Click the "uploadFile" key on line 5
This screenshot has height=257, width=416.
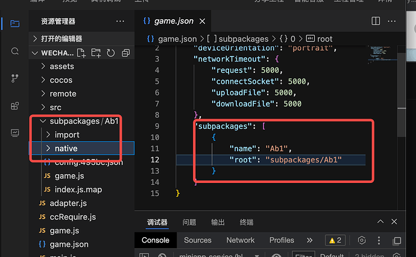click(x=238, y=93)
